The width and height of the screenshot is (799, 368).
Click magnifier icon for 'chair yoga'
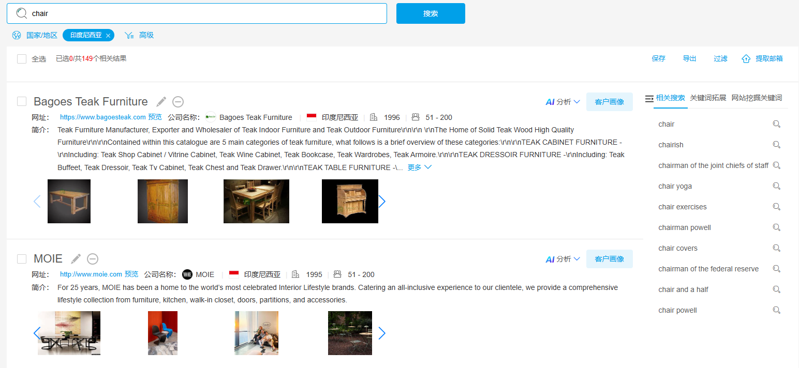[x=776, y=186]
